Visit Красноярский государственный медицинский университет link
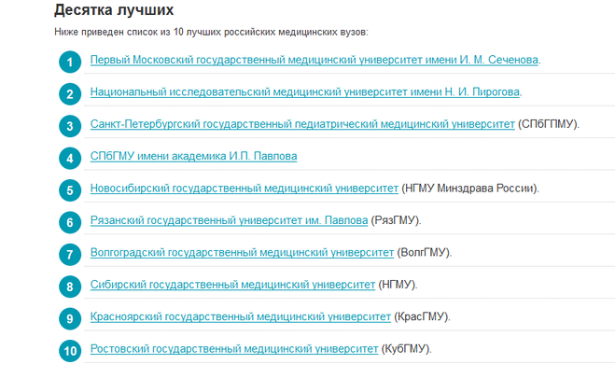The width and height of the screenshot is (615, 392). click(x=241, y=316)
